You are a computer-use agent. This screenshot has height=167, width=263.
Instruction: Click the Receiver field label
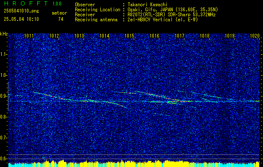pos(85,15)
